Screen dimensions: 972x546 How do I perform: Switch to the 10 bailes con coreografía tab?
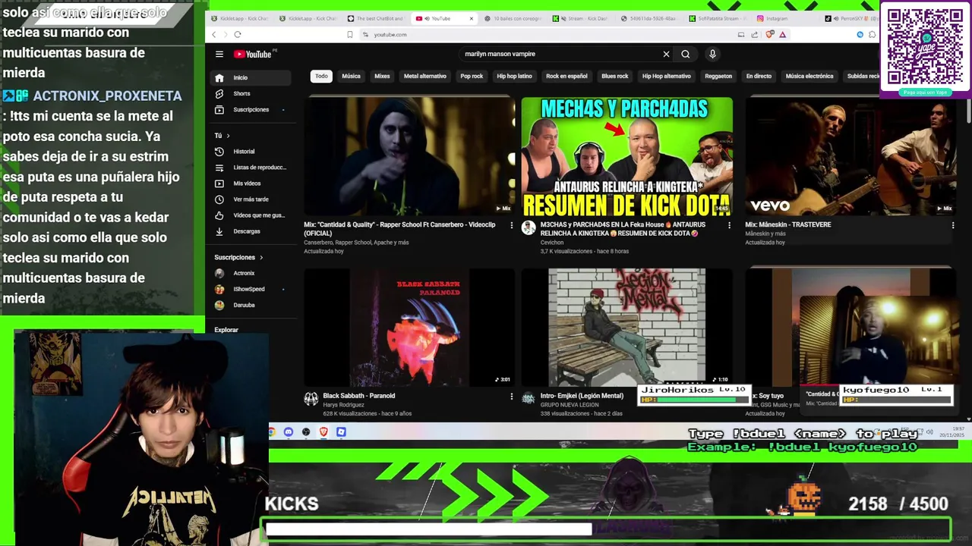[x=512, y=18]
